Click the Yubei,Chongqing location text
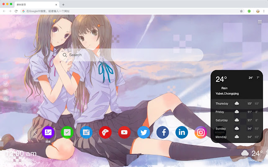The width and height of the screenshot is (268, 167). point(227,94)
